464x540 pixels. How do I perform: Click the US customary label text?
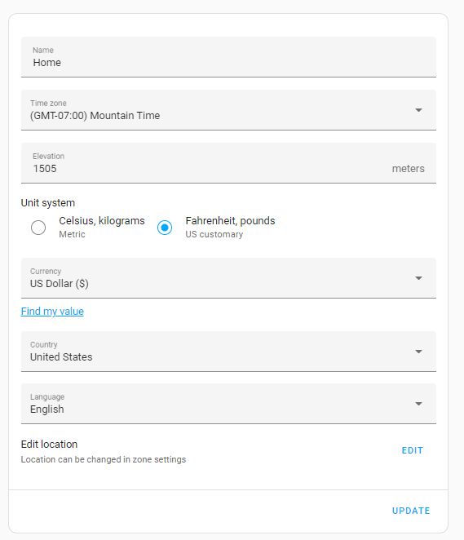point(214,234)
